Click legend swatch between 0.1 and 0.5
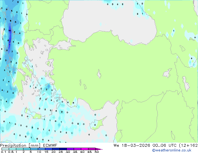This screenshot has width=198, height=153. tap(5, 149)
